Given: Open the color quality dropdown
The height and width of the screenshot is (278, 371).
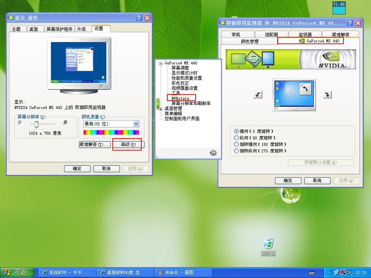Looking at the screenshot, I should pyautogui.click(x=136, y=124).
